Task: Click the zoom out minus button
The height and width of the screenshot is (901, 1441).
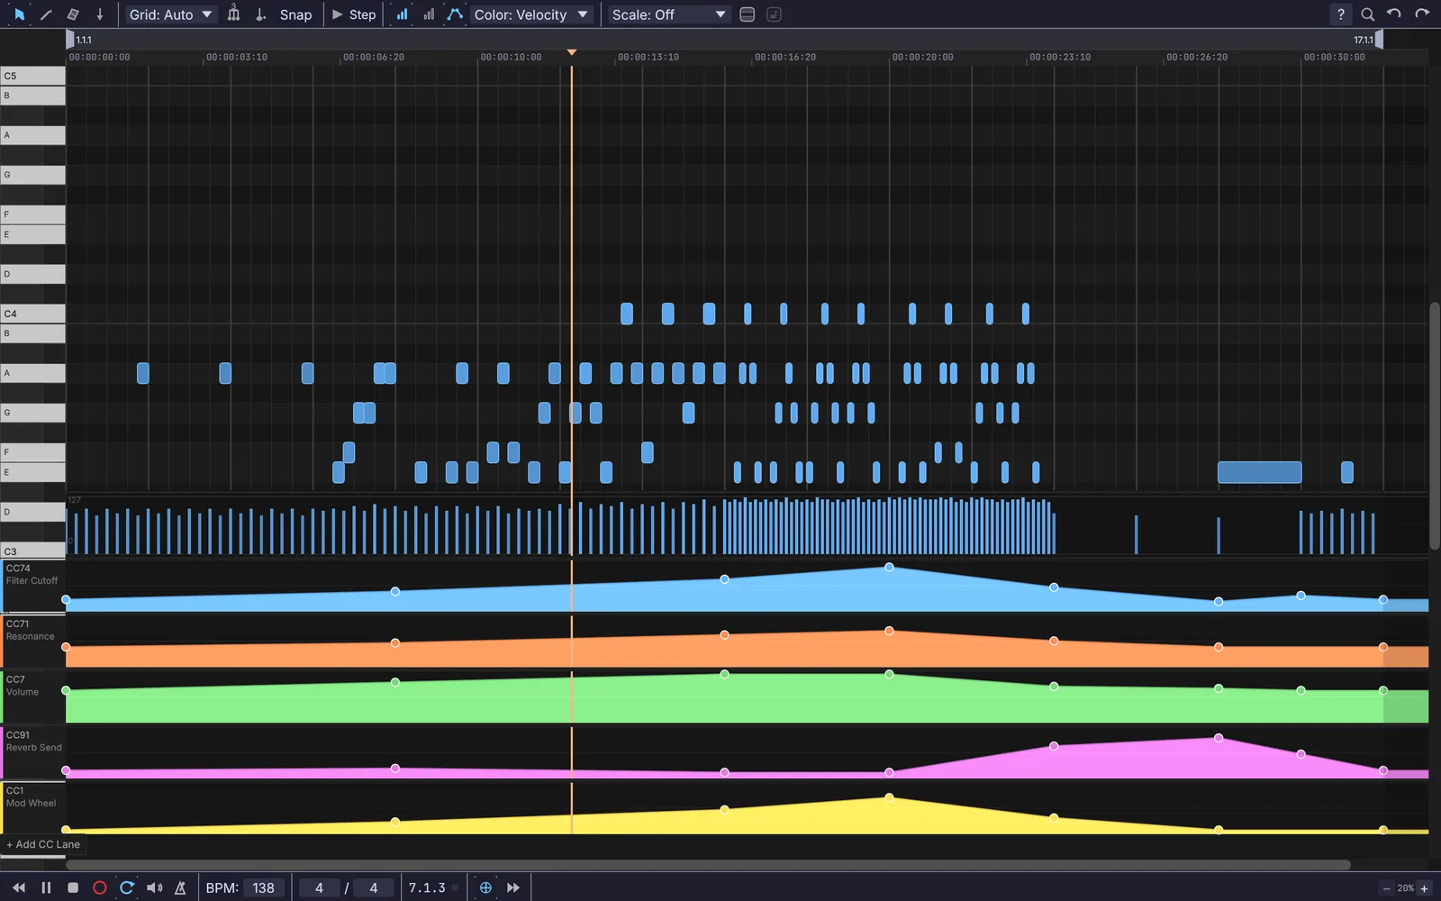Action: (1386, 888)
